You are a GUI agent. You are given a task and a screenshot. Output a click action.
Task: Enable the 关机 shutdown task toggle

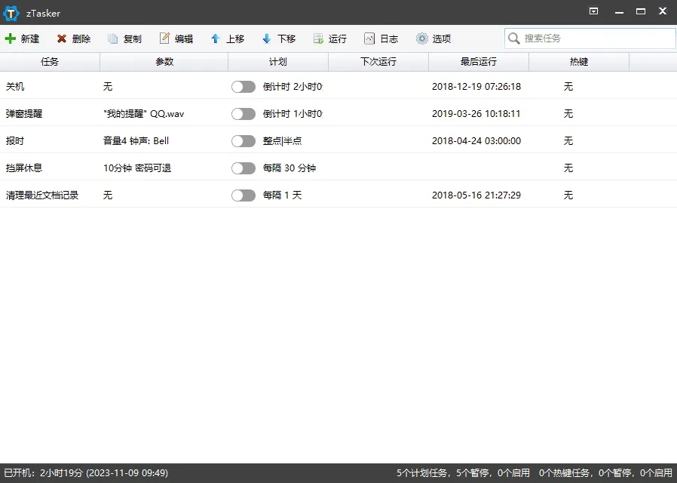click(244, 87)
